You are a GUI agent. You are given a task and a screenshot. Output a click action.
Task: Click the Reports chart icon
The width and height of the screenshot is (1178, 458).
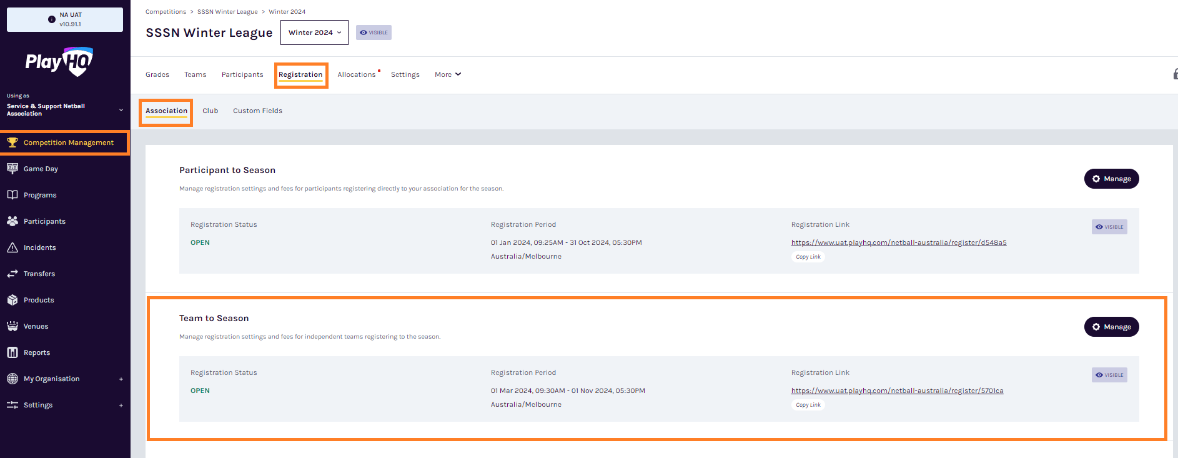click(12, 352)
